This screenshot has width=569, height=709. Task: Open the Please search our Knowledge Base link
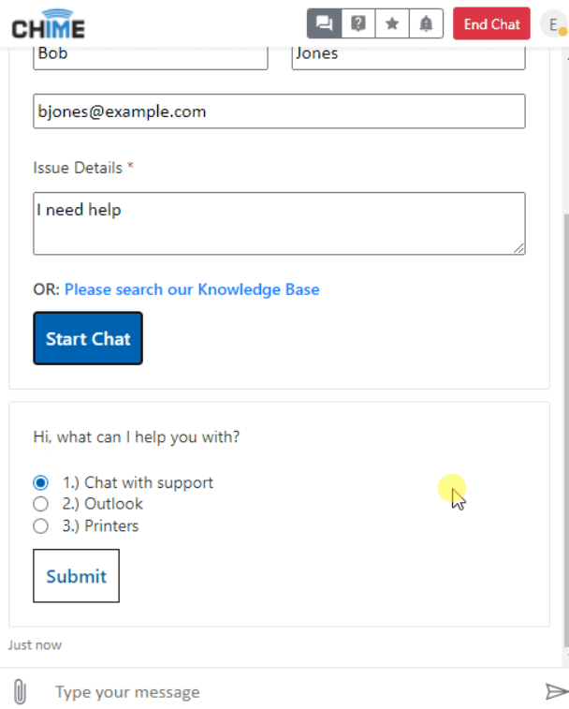coord(192,289)
